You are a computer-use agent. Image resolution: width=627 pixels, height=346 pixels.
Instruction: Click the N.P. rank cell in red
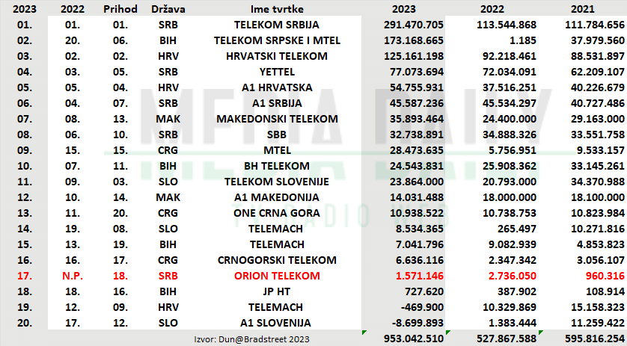73,276
